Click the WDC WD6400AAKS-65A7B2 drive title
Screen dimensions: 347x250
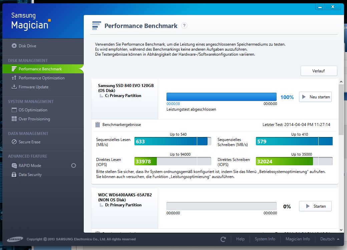click(x=125, y=195)
